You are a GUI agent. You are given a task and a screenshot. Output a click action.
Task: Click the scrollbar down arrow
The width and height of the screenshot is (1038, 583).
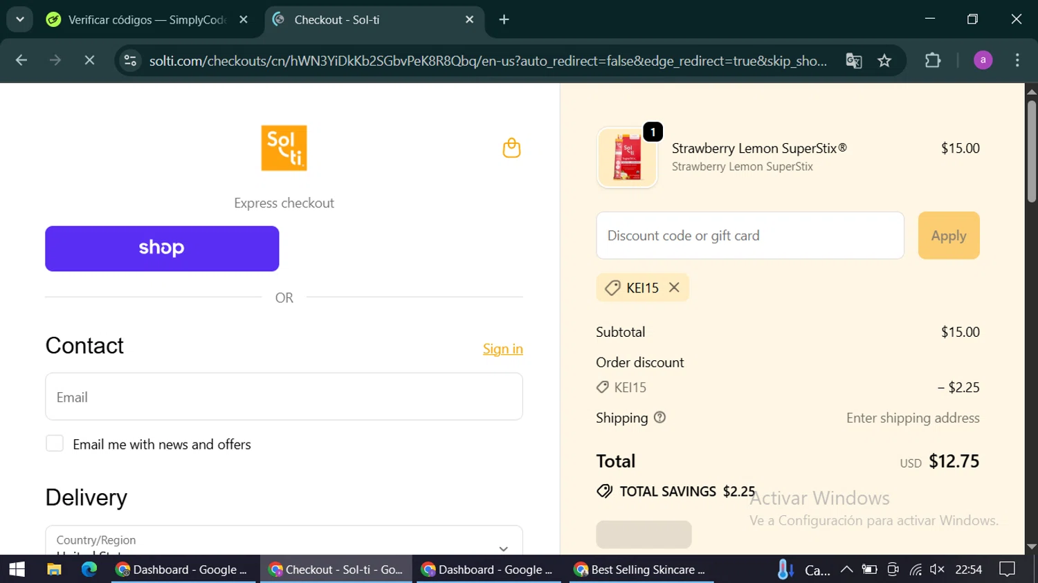(x=1031, y=546)
